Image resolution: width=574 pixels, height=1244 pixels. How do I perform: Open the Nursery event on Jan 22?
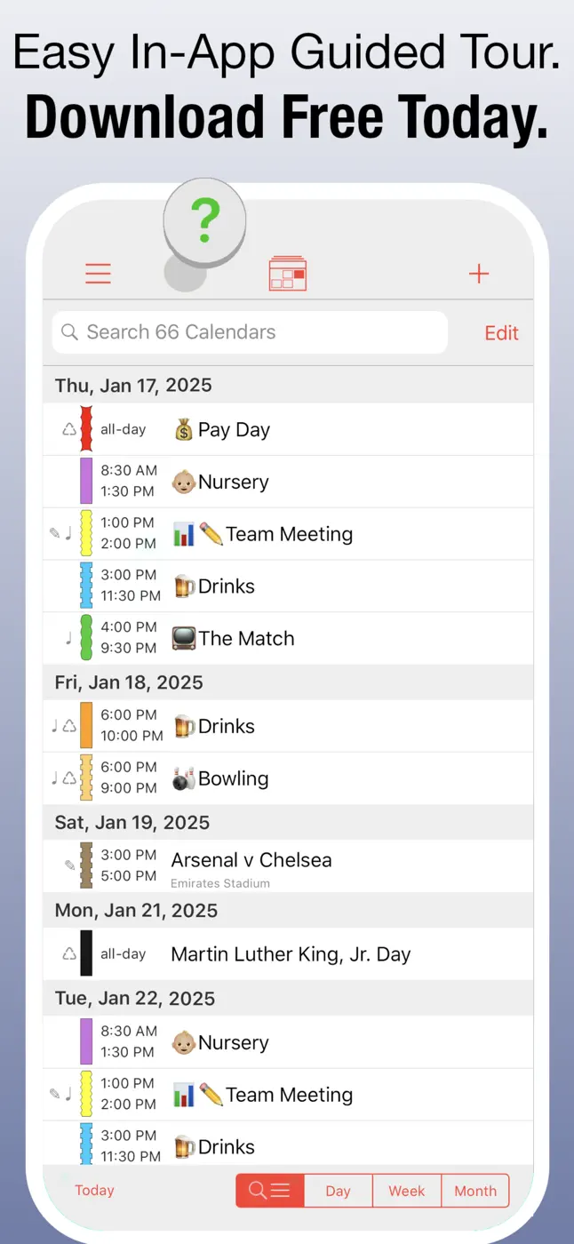(288, 1042)
